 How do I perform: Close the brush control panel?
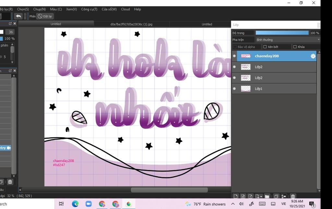pyautogui.click(x=15, y=23)
